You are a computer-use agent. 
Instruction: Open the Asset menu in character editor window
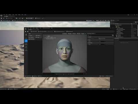coord(33,28)
